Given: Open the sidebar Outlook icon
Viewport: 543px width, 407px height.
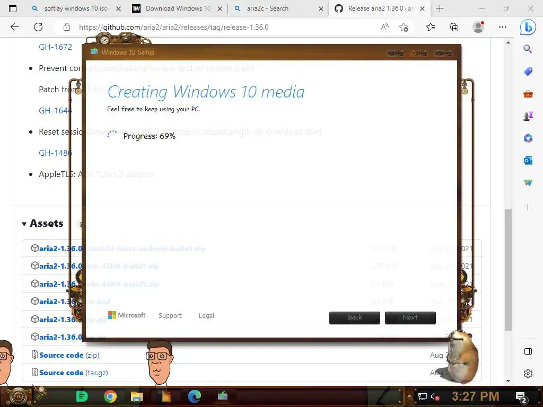Looking at the screenshot, I should 528,161.
